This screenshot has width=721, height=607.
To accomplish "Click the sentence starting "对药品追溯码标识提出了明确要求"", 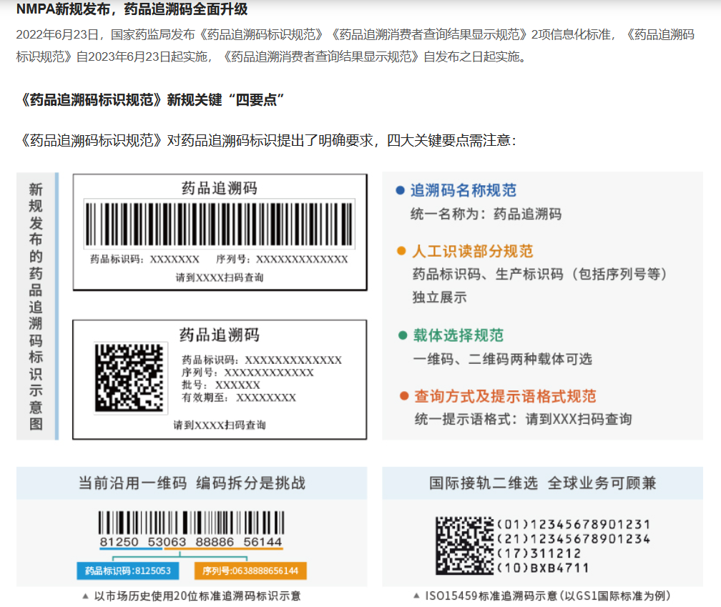I will coord(341,140).
